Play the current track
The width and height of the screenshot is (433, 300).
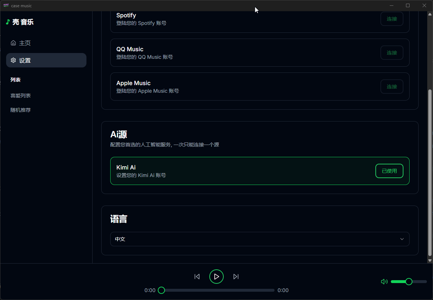coord(216,277)
